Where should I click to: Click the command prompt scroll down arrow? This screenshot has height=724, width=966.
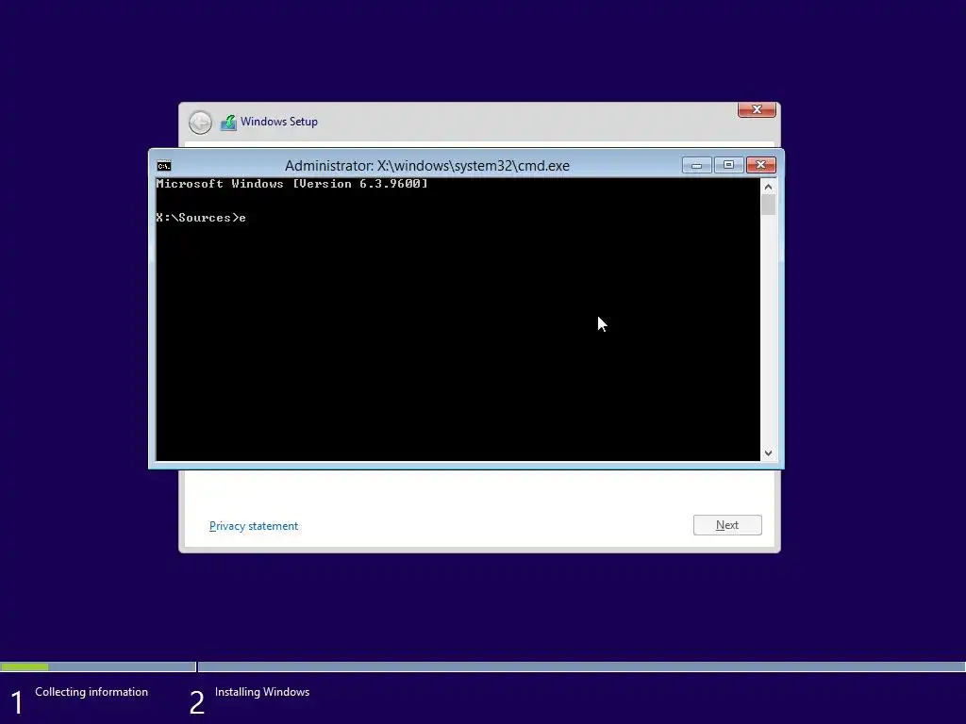coord(768,453)
